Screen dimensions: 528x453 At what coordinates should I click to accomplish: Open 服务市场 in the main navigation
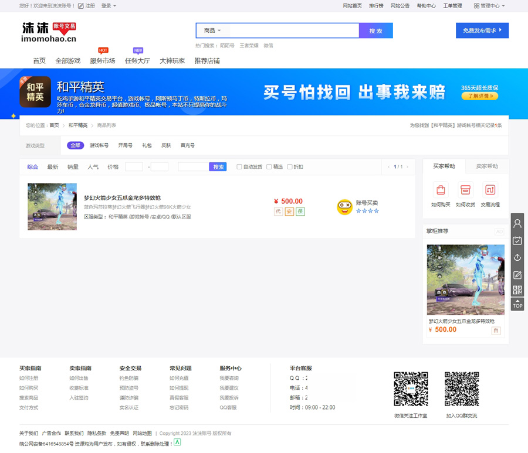click(103, 61)
